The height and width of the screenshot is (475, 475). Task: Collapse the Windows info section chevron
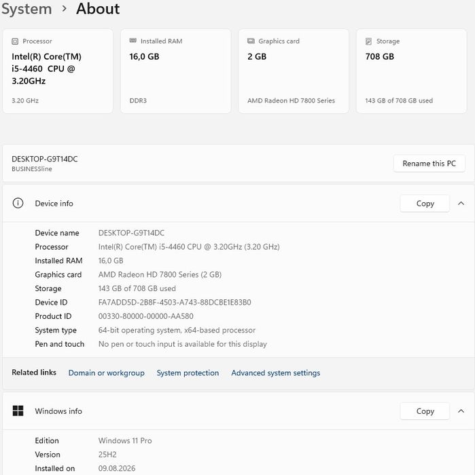pyautogui.click(x=461, y=411)
